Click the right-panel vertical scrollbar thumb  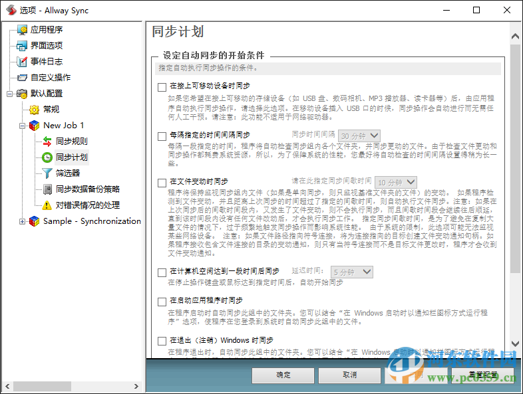point(515,158)
